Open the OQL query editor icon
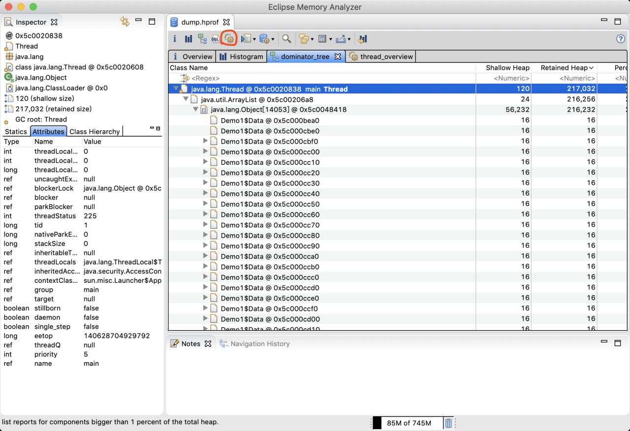This screenshot has height=431, width=630. point(216,39)
